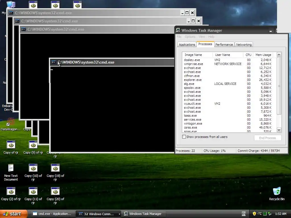
Task: Click the process list scroll up arrow
Action: [279, 54]
